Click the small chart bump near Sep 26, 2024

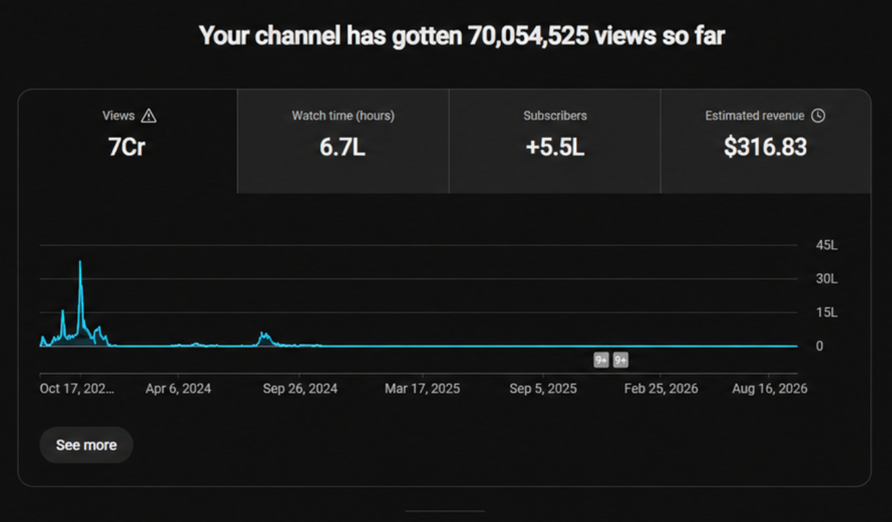(x=263, y=335)
